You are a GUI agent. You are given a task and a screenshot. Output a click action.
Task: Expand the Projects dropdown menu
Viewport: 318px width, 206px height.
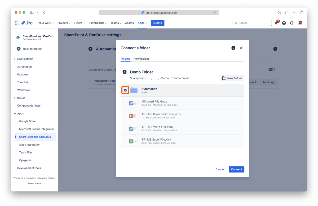coord(64,23)
